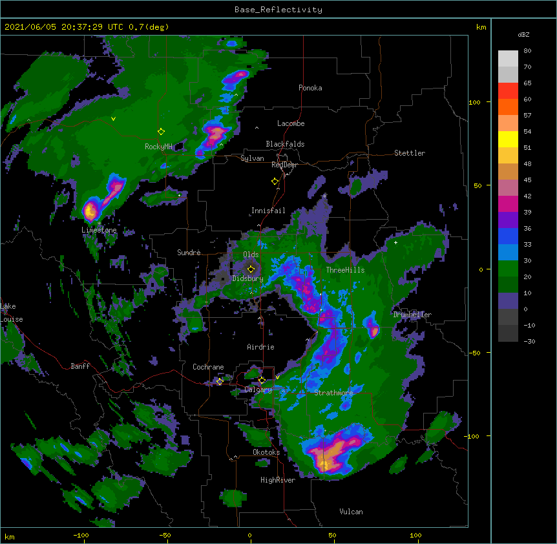Click the Sylvan label on map
The height and width of the screenshot is (544, 557).
point(252,158)
